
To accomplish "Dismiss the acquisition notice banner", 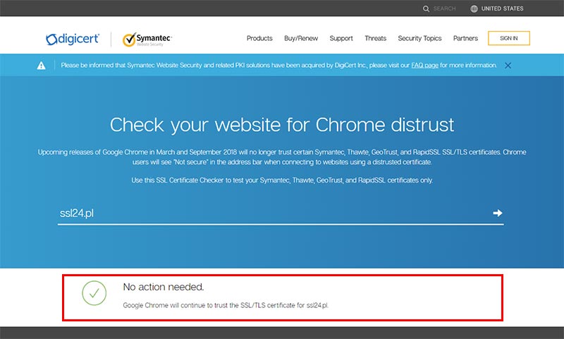I will click(508, 66).
